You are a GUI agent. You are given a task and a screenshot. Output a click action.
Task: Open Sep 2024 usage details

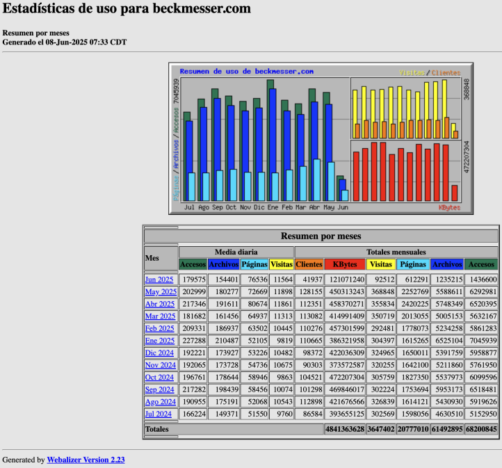coord(159,389)
